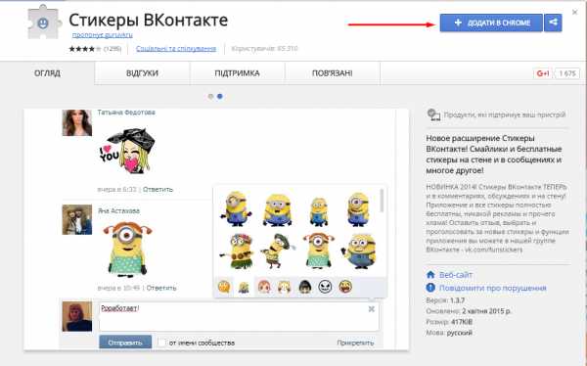Pick the first minion sticker in top row

[236, 208]
